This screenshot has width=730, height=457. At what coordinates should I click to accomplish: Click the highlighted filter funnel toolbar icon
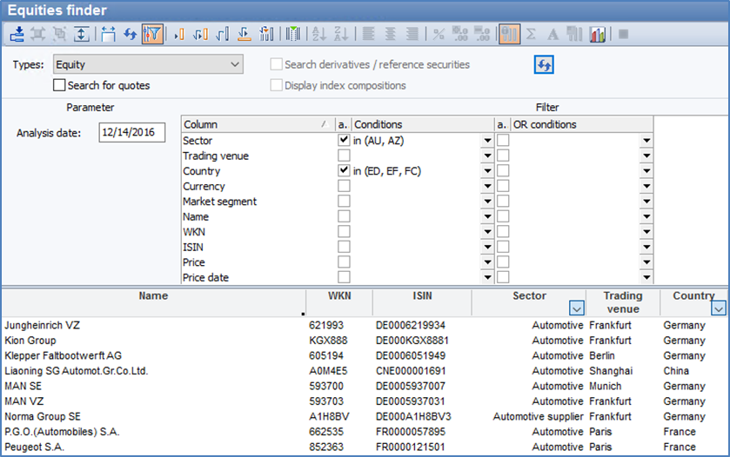(152, 35)
